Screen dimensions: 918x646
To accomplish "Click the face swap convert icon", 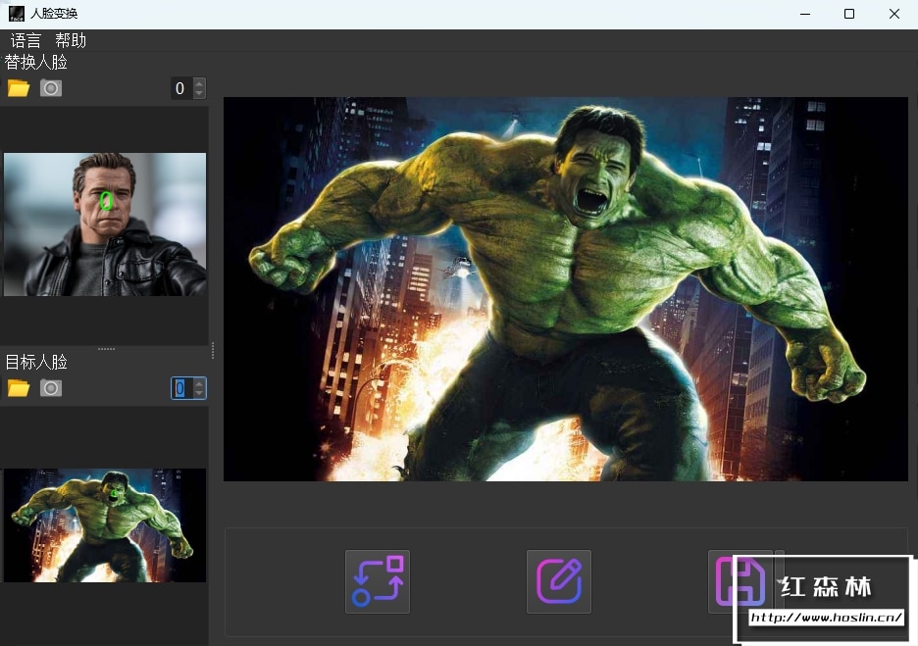I will pyautogui.click(x=378, y=581).
